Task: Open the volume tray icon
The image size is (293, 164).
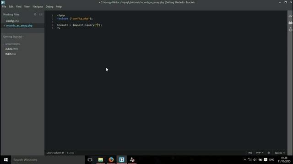Action: click(255, 160)
